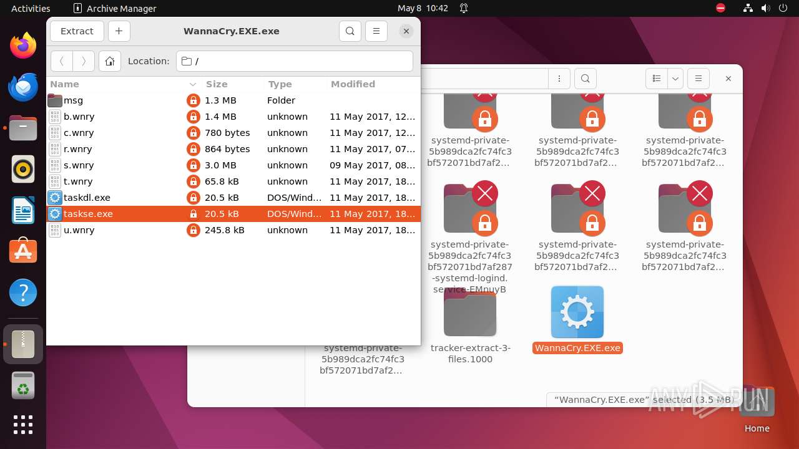Select the b.wnry file

[x=233, y=117]
